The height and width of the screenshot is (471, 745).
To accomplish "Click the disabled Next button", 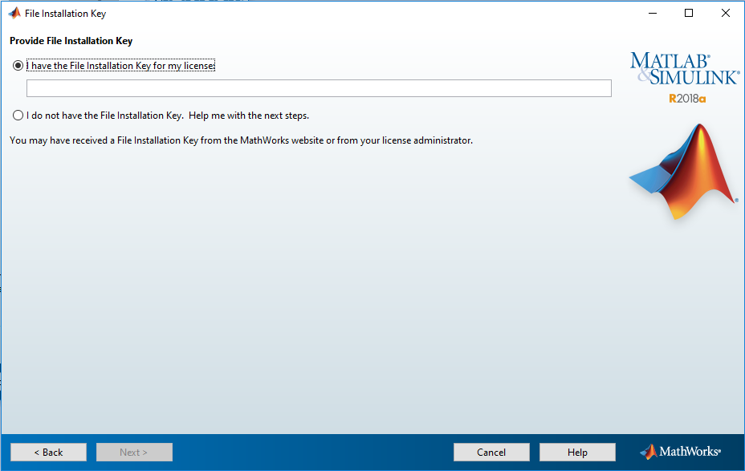I will 134,452.
